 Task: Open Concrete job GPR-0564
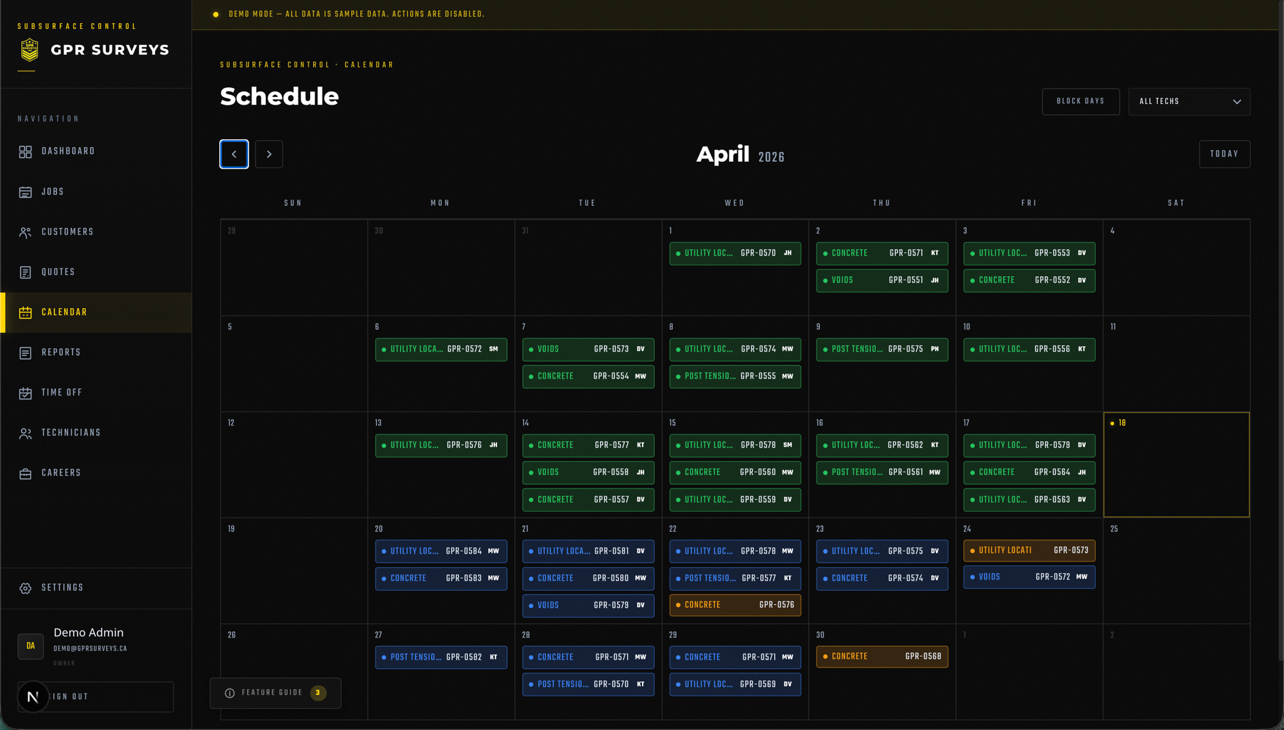pyautogui.click(x=1029, y=473)
